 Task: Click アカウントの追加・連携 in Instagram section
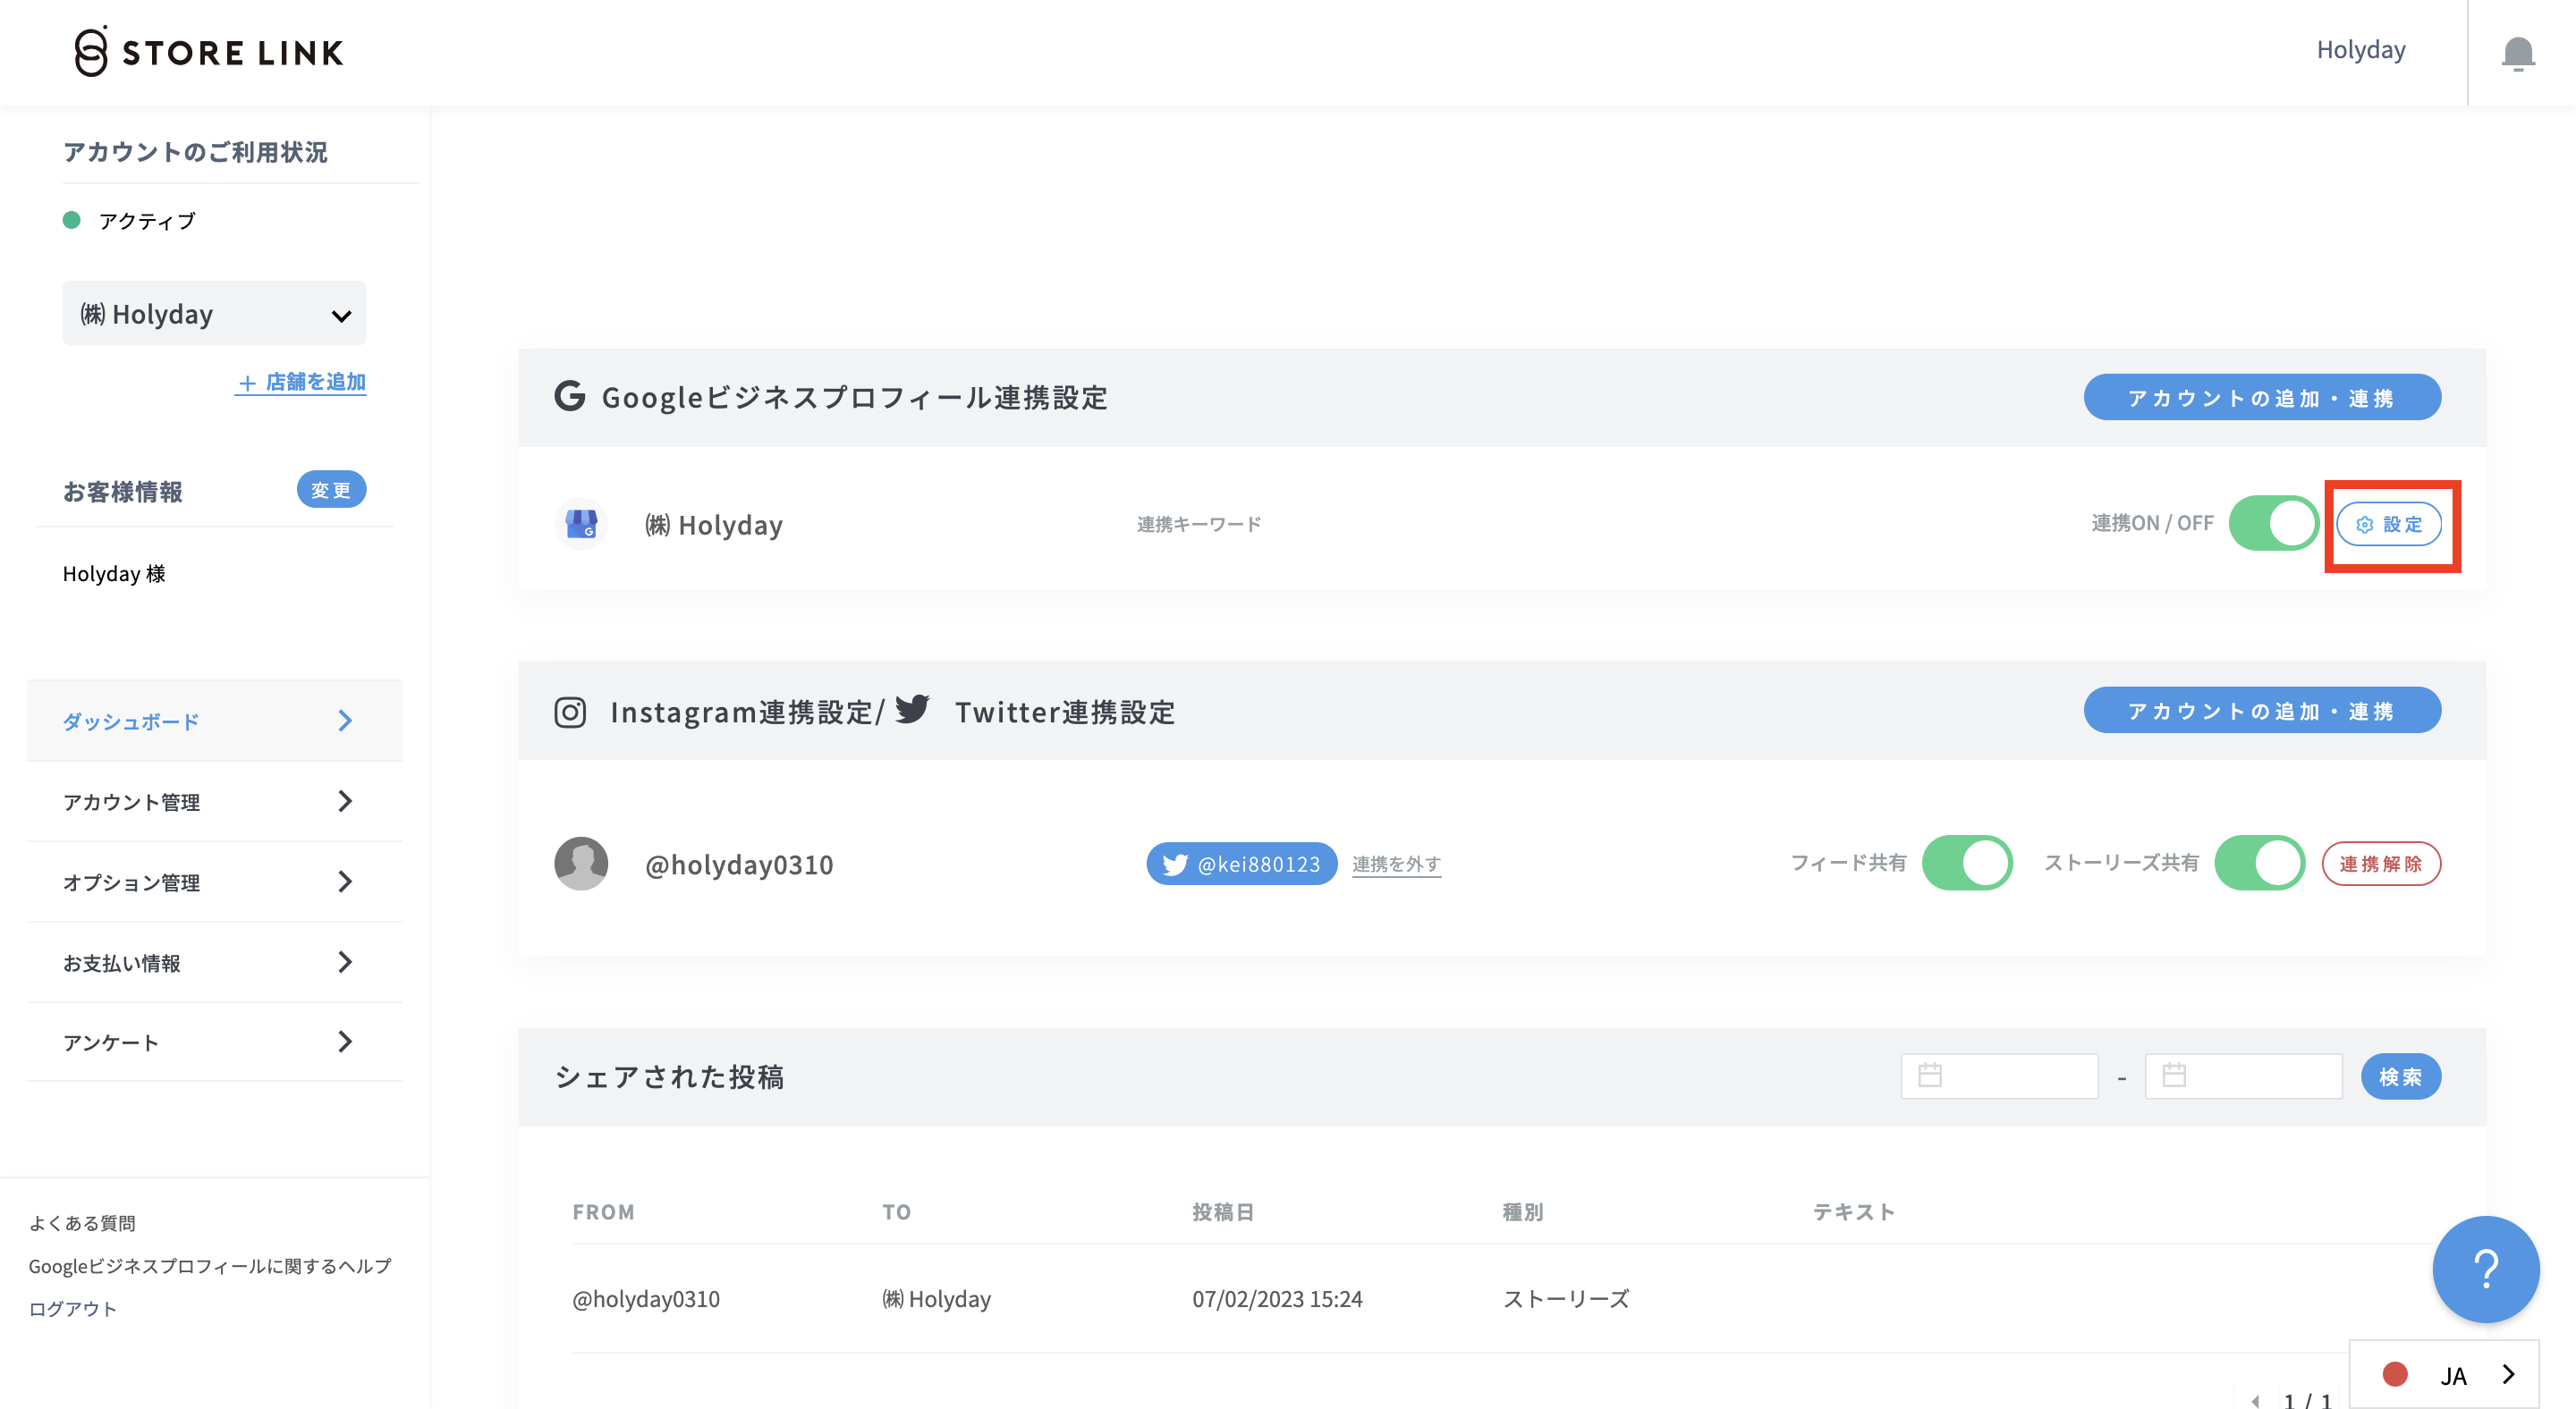pyautogui.click(x=2262, y=711)
